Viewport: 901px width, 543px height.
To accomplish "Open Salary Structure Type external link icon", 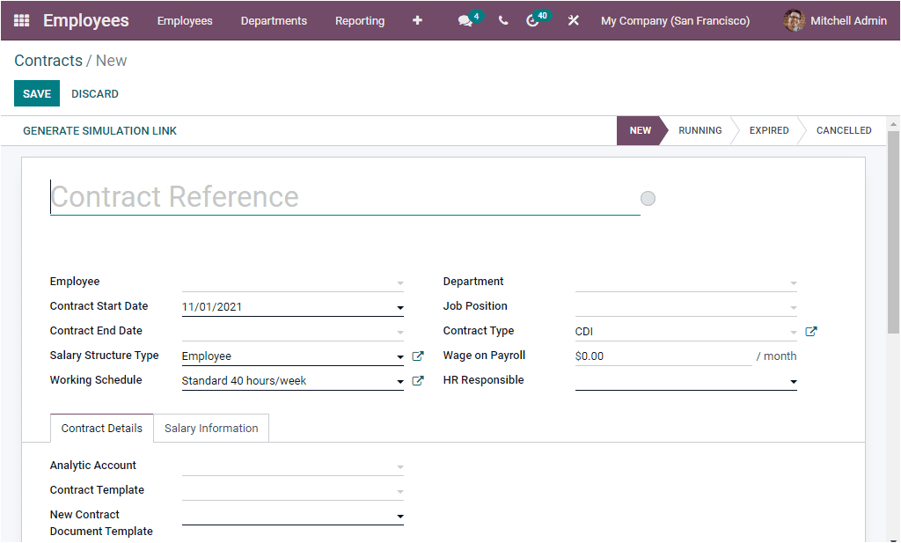I will [417, 356].
